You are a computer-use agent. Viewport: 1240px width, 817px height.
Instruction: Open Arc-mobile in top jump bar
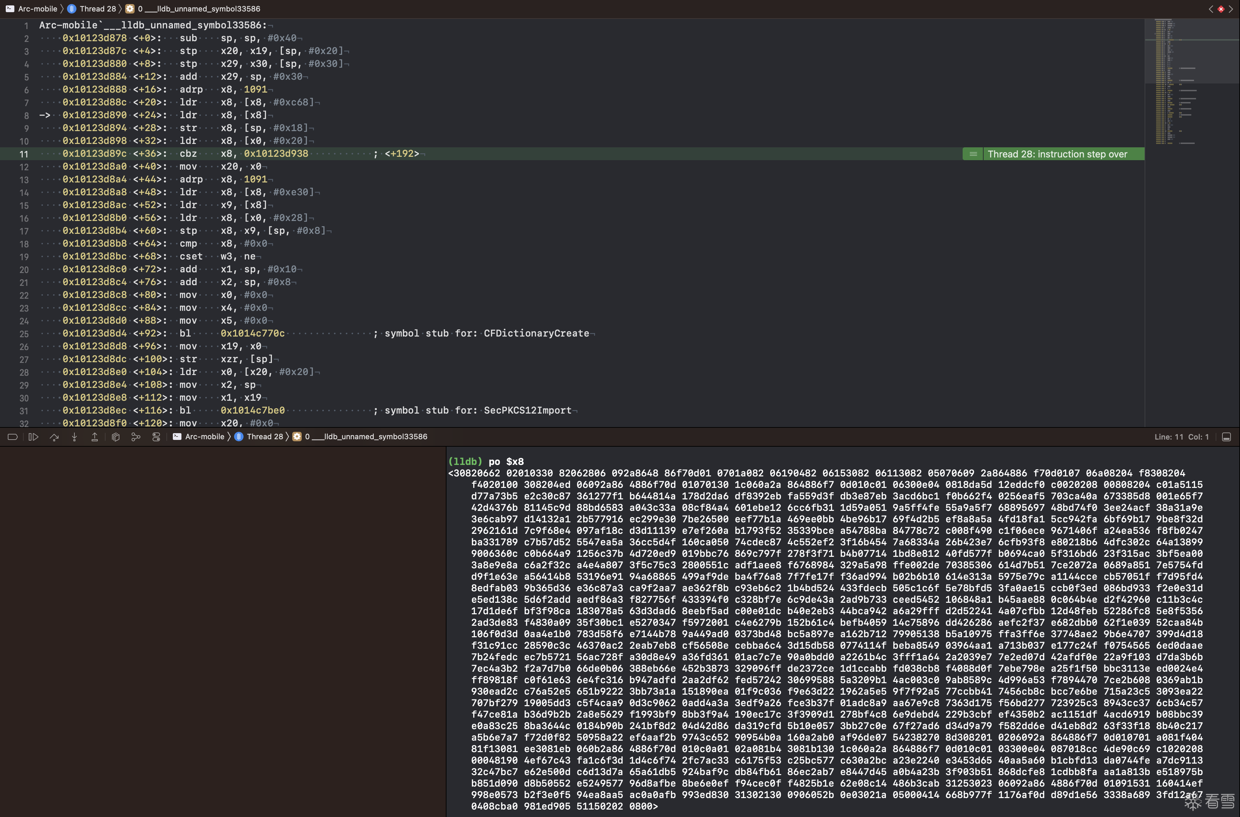coord(38,9)
